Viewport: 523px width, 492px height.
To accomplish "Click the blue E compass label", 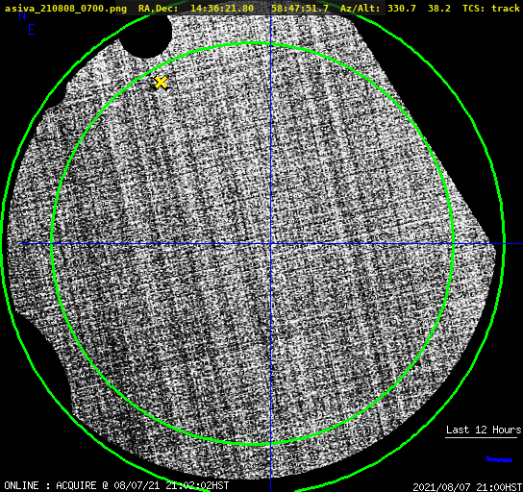I will pos(32,30).
